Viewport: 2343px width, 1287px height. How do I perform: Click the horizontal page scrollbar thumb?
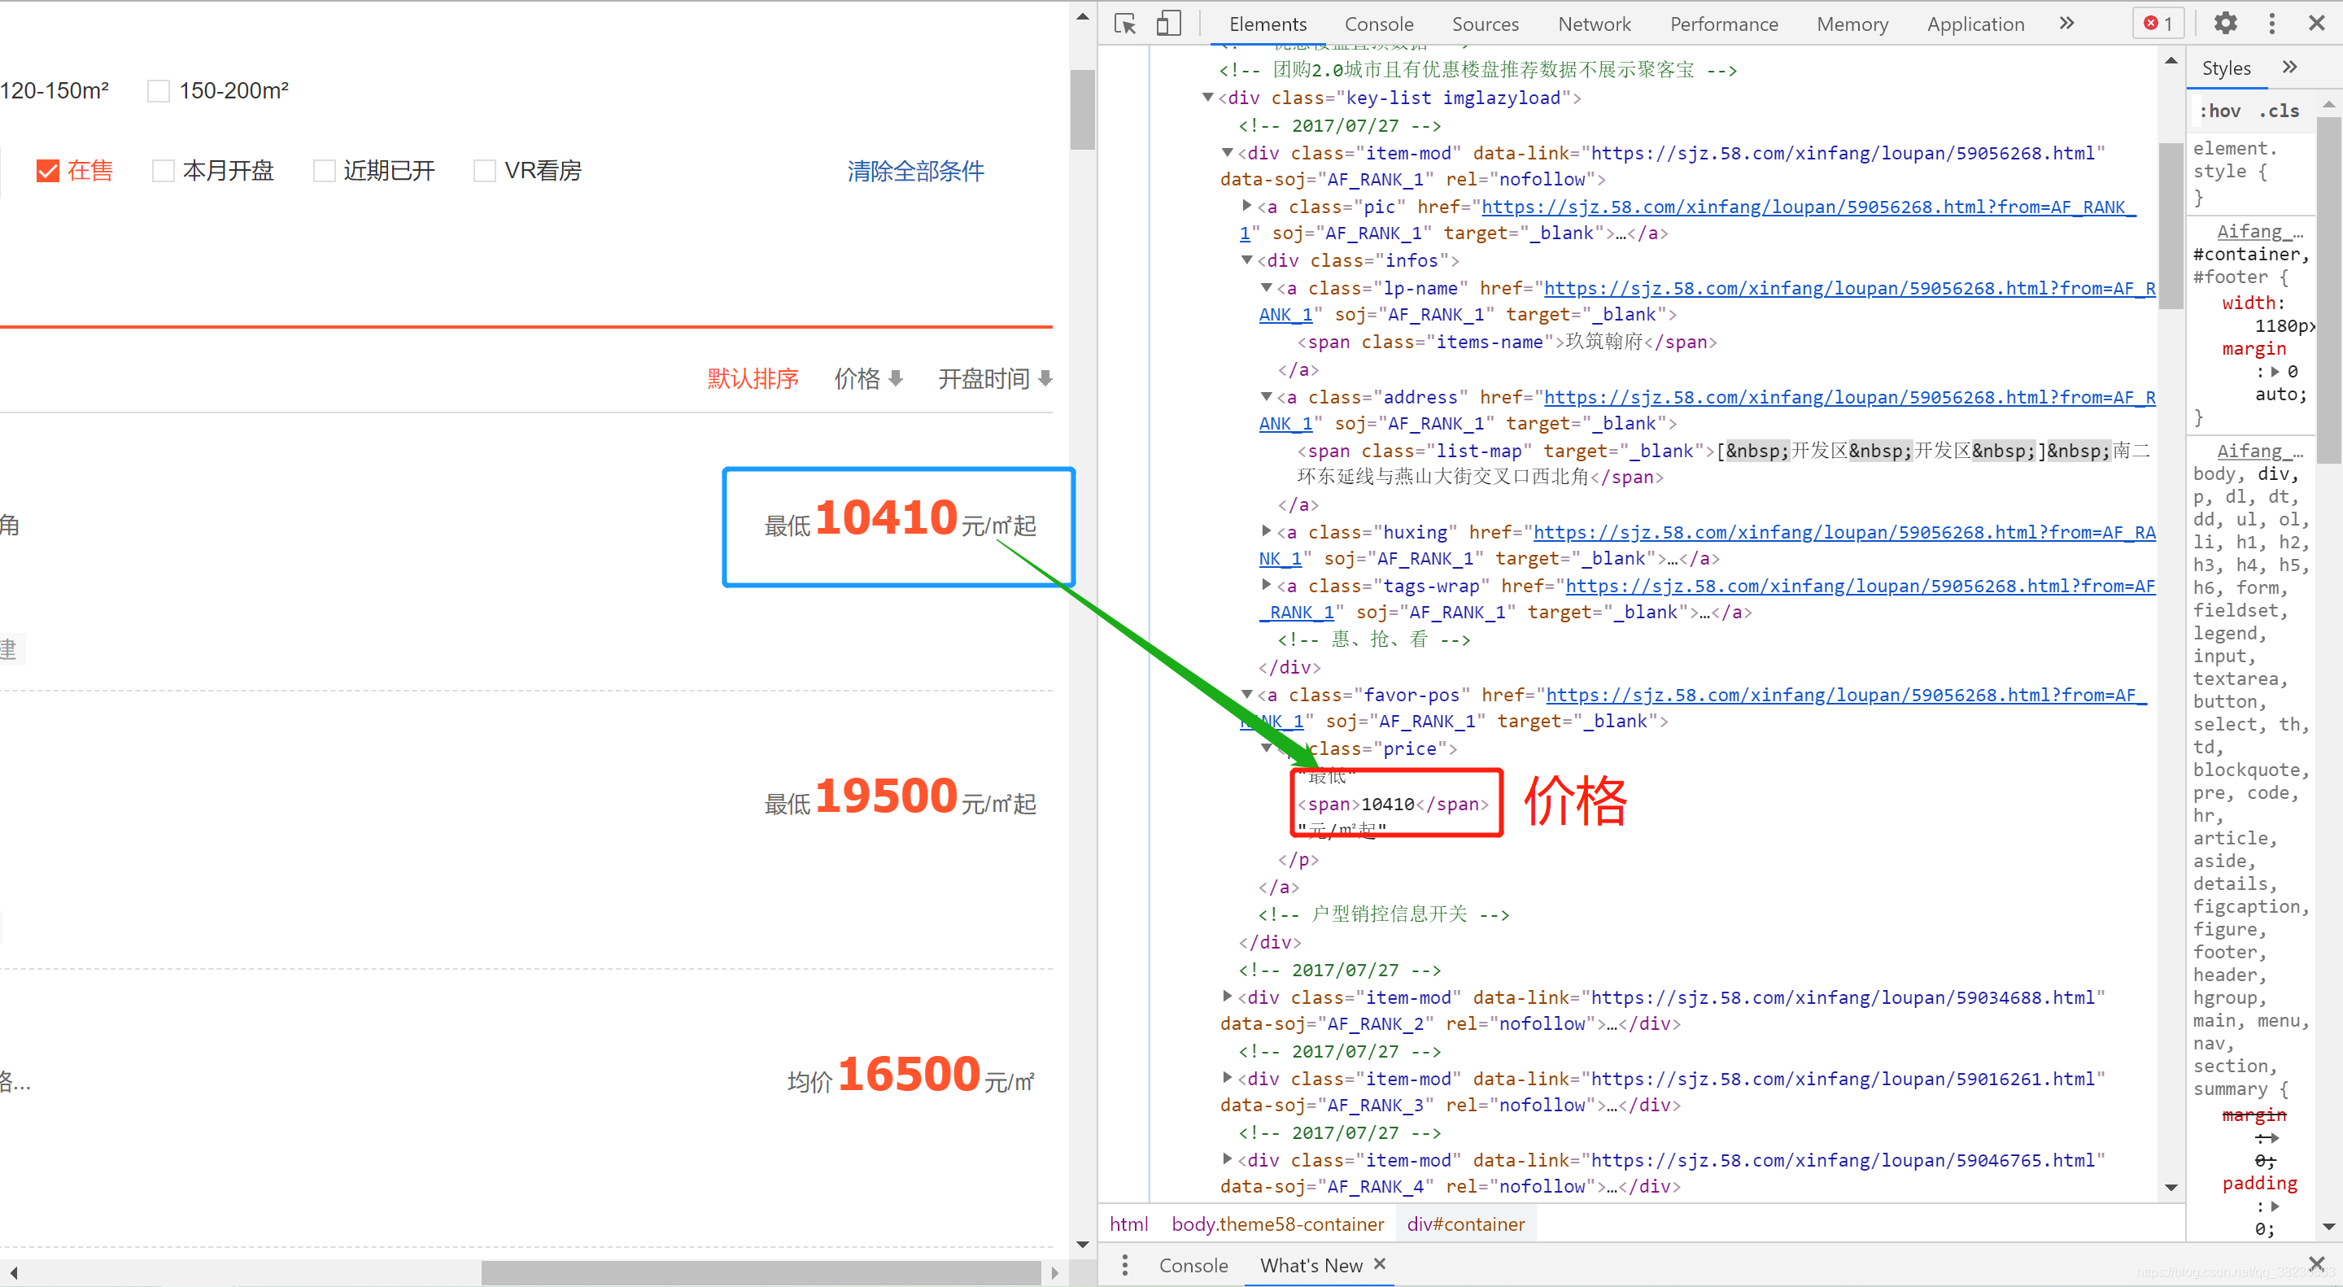tap(761, 1272)
